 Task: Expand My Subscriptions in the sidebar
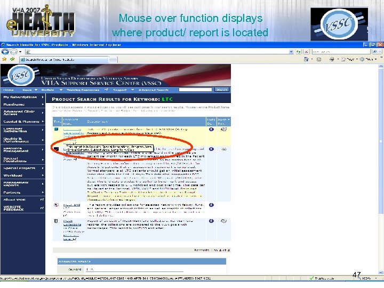23,97
